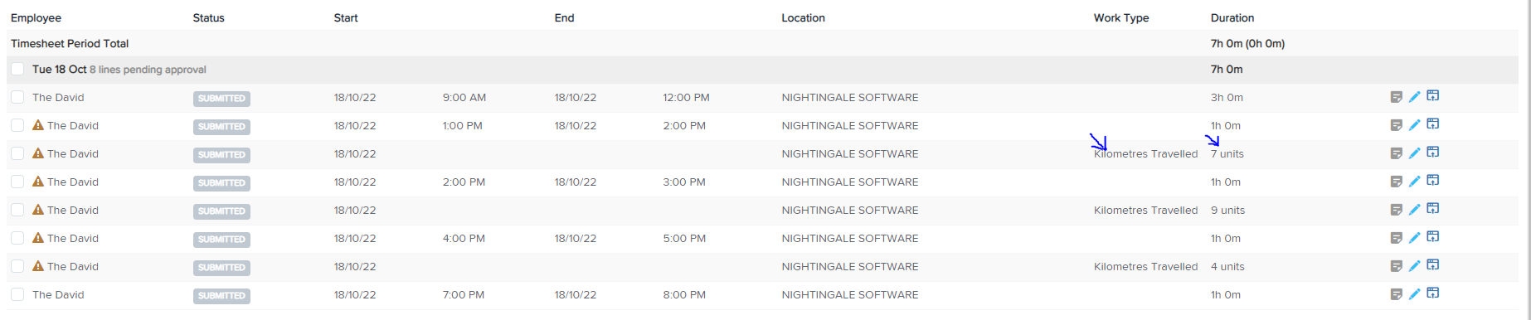This screenshot has width=1531, height=320.
Task: Click the Duration column header
Action: coord(1232,18)
